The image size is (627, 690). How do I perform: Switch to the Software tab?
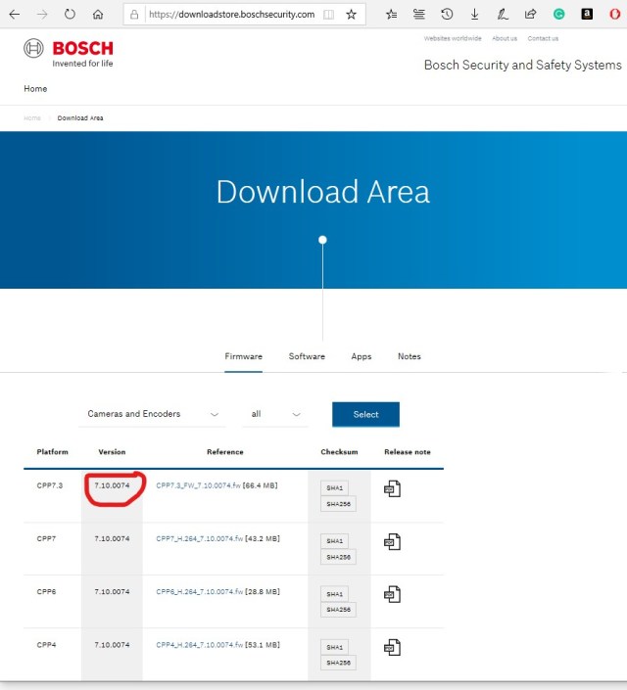pyautogui.click(x=307, y=356)
